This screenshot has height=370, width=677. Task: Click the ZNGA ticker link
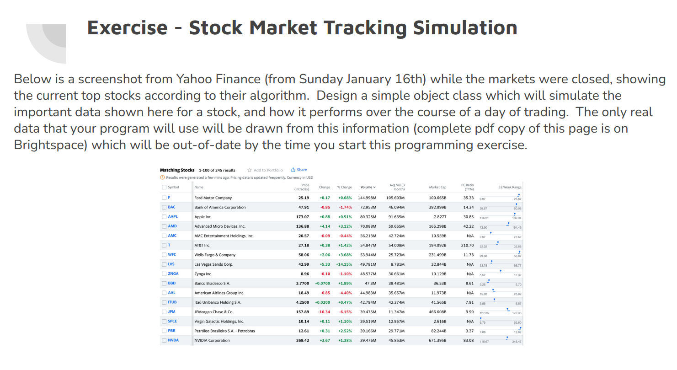(x=173, y=273)
